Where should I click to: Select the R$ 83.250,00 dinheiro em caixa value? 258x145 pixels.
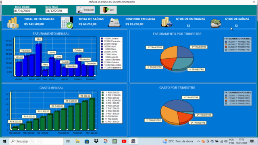[x=134, y=24]
